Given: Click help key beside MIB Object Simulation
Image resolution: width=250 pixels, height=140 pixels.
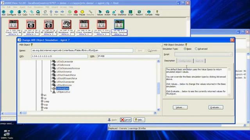Looking at the screenshot, I should 186,45.
